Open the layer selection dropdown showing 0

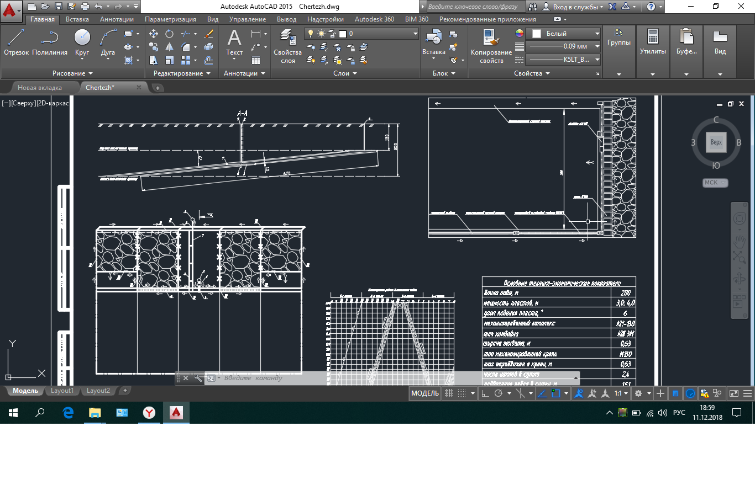pyautogui.click(x=361, y=34)
